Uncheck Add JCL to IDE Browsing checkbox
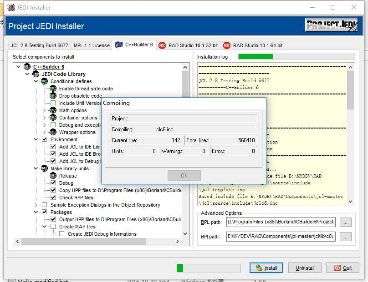 tap(53, 154)
